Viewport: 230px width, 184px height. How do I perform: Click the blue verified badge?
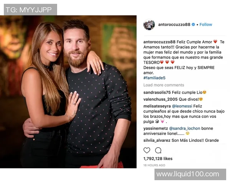[x=193, y=25]
